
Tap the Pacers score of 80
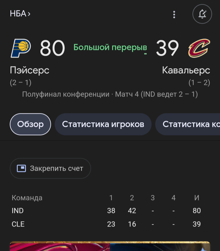(52, 48)
